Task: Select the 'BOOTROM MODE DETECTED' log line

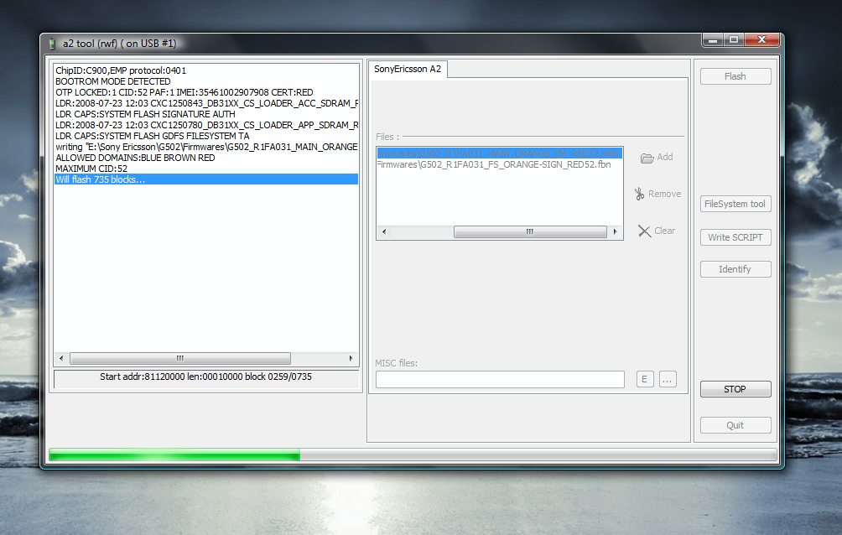Action: (x=206, y=81)
